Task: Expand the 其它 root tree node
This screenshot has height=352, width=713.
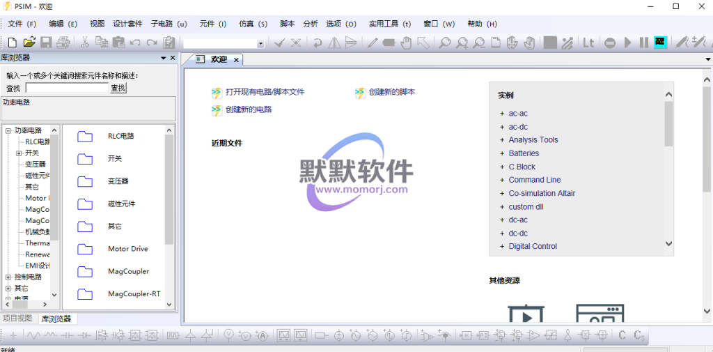Action: [8, 289]
